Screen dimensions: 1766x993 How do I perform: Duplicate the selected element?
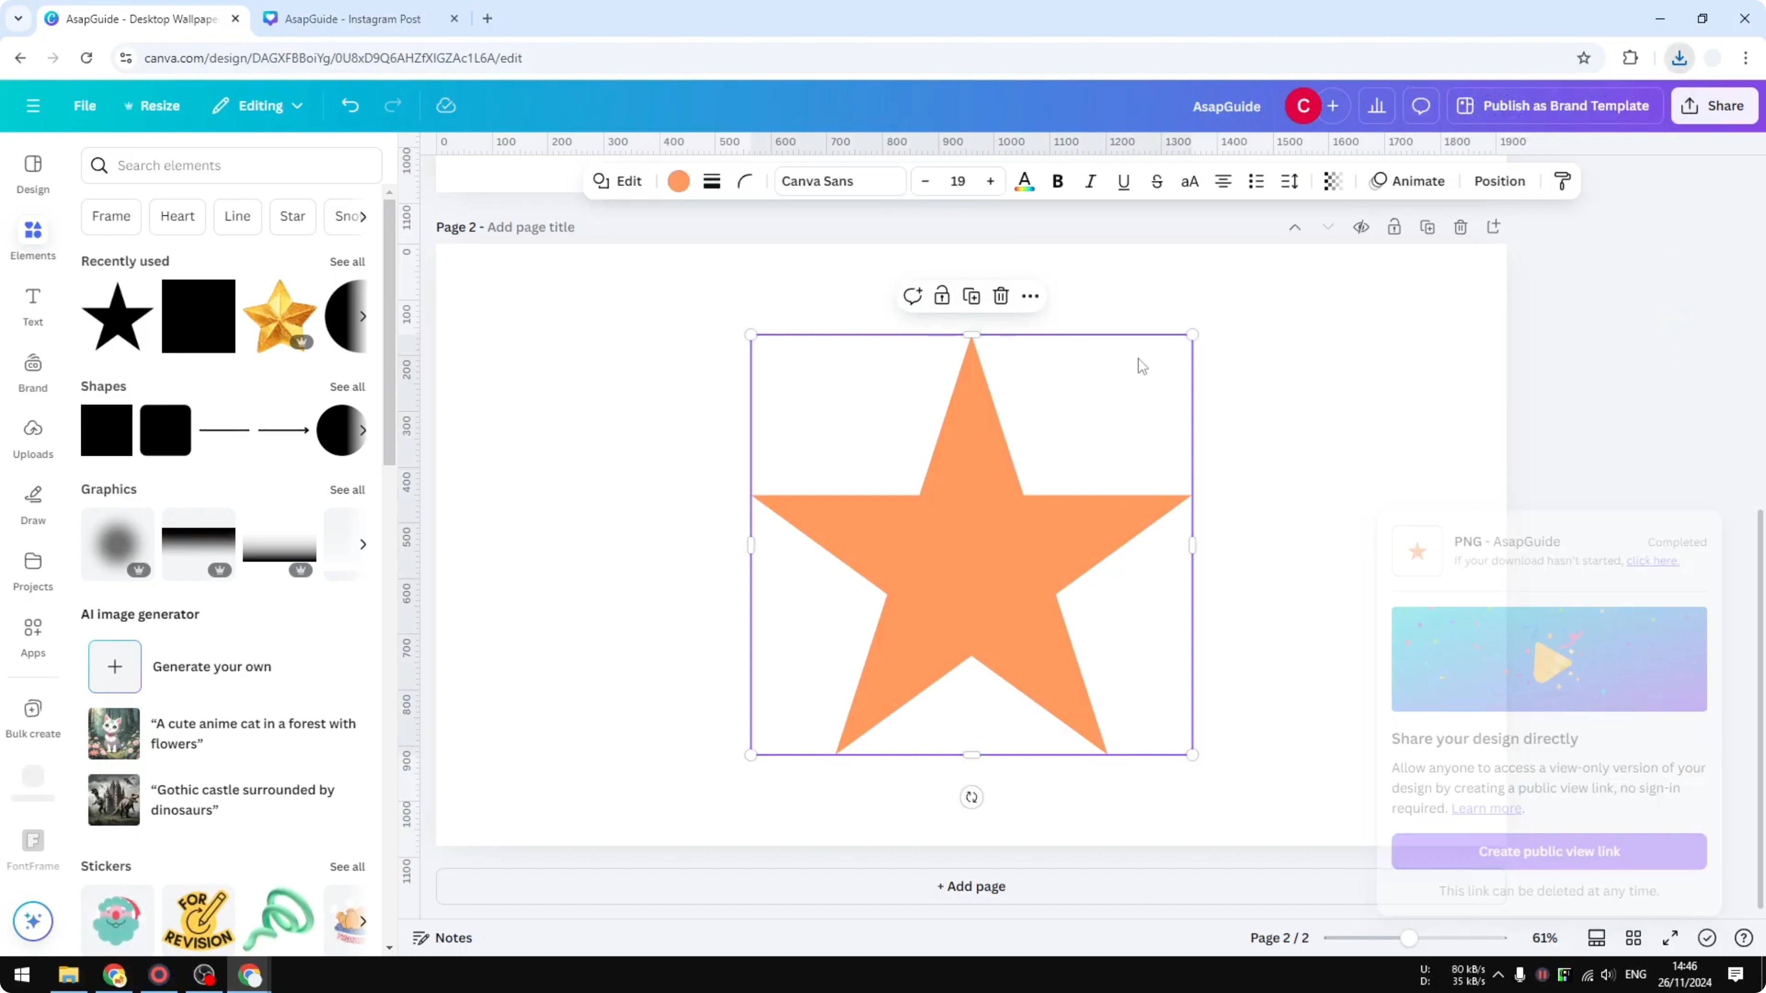coord(971,296)
